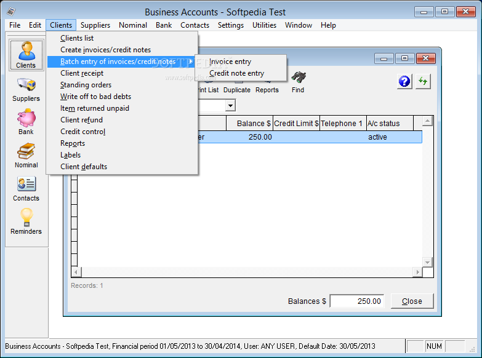Click the Credit Limit $ column header

[x=296, y=123]
